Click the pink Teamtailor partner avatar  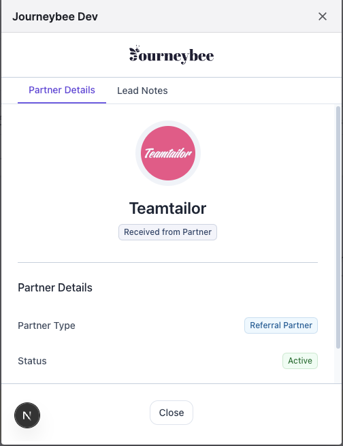(168, 153)
